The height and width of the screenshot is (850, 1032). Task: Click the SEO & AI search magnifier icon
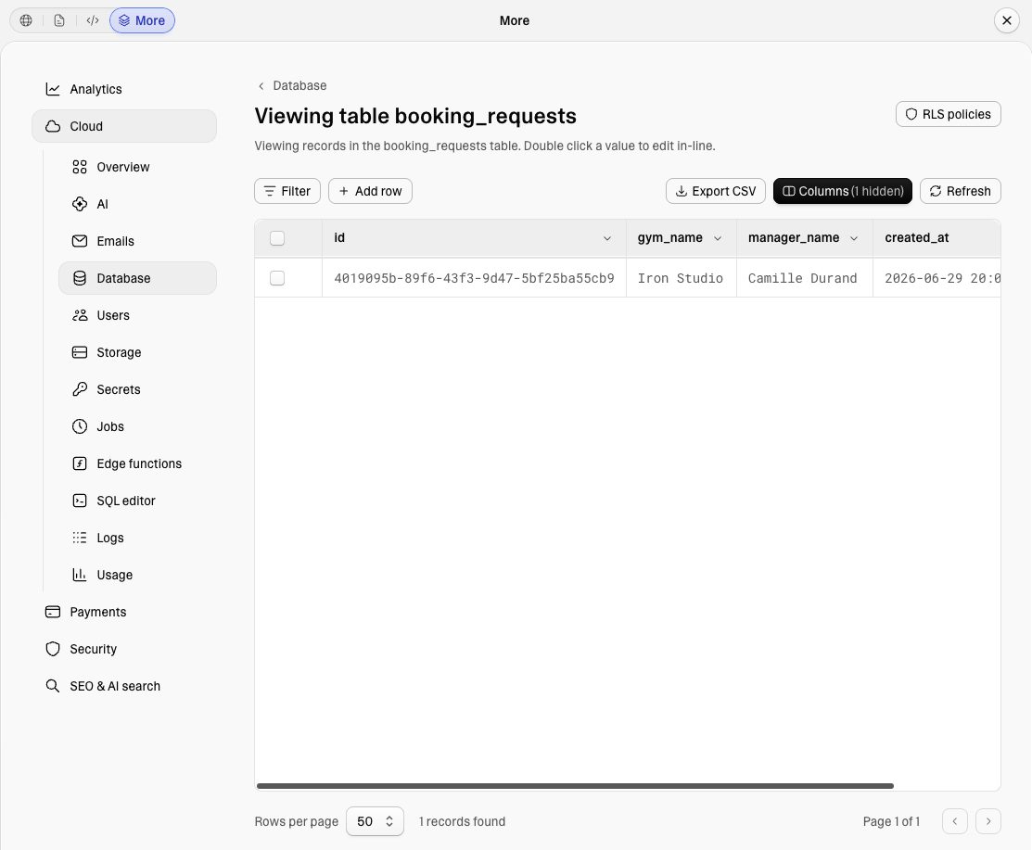53,686
